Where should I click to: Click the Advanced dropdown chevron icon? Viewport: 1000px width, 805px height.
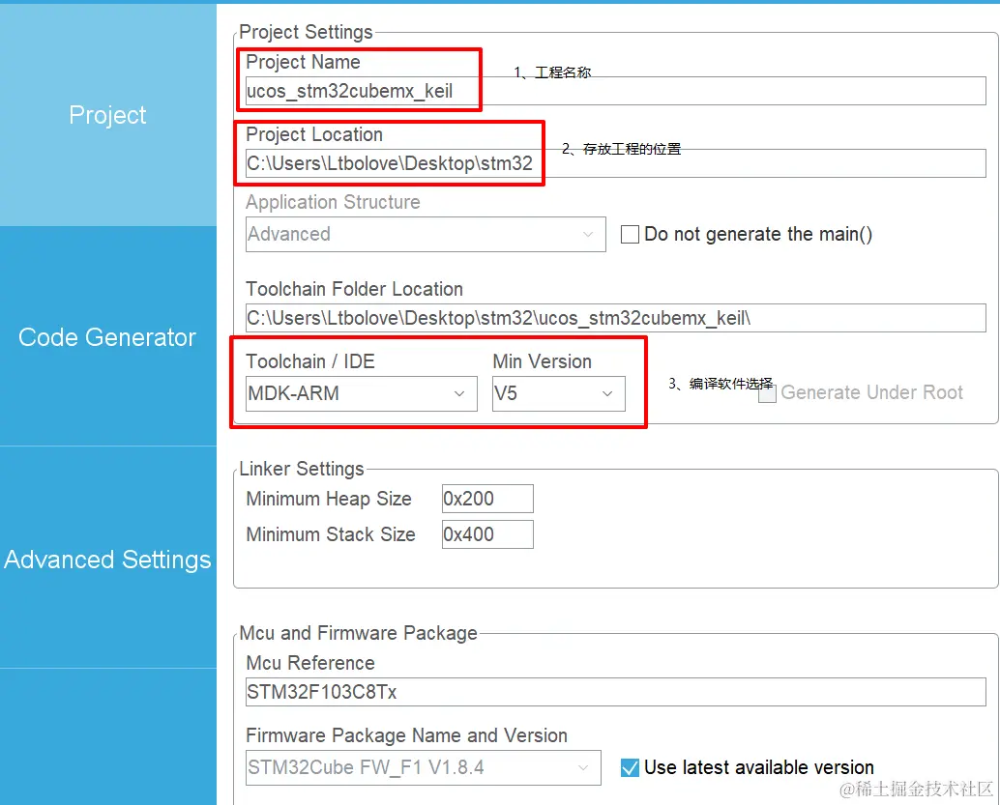pos(588,234)
